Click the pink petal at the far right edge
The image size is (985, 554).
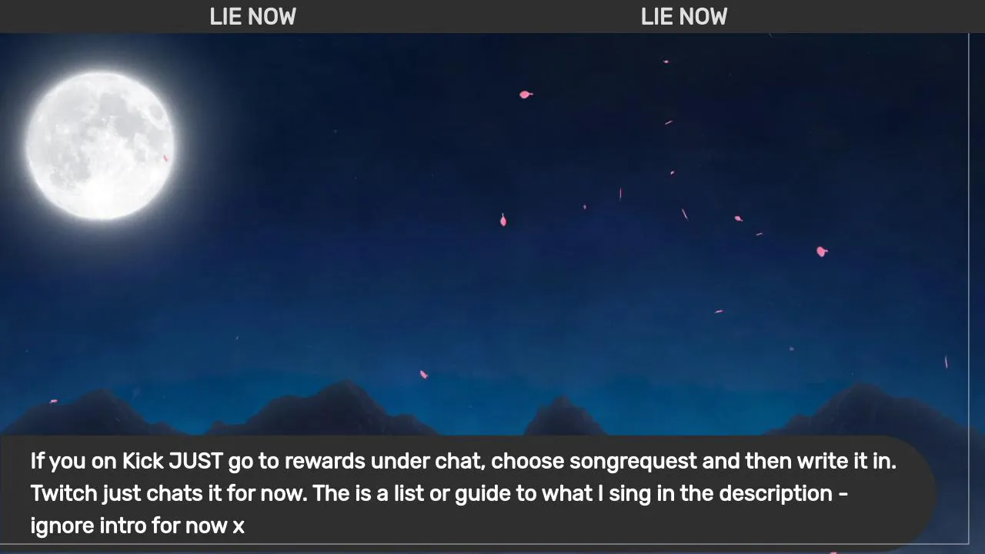[946, 362]
